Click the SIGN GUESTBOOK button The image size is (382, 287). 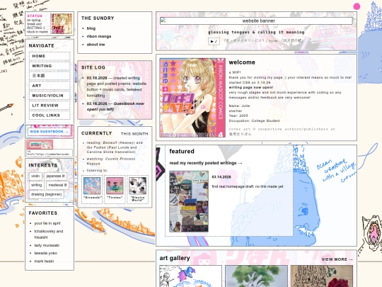click(50, 132)
